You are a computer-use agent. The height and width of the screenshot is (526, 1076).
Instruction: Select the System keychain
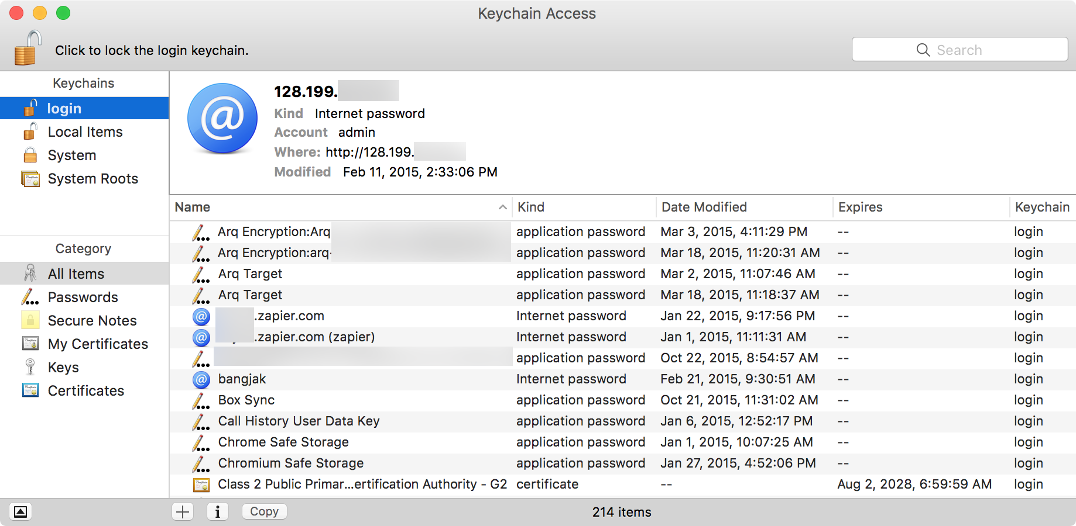[71, 155]
